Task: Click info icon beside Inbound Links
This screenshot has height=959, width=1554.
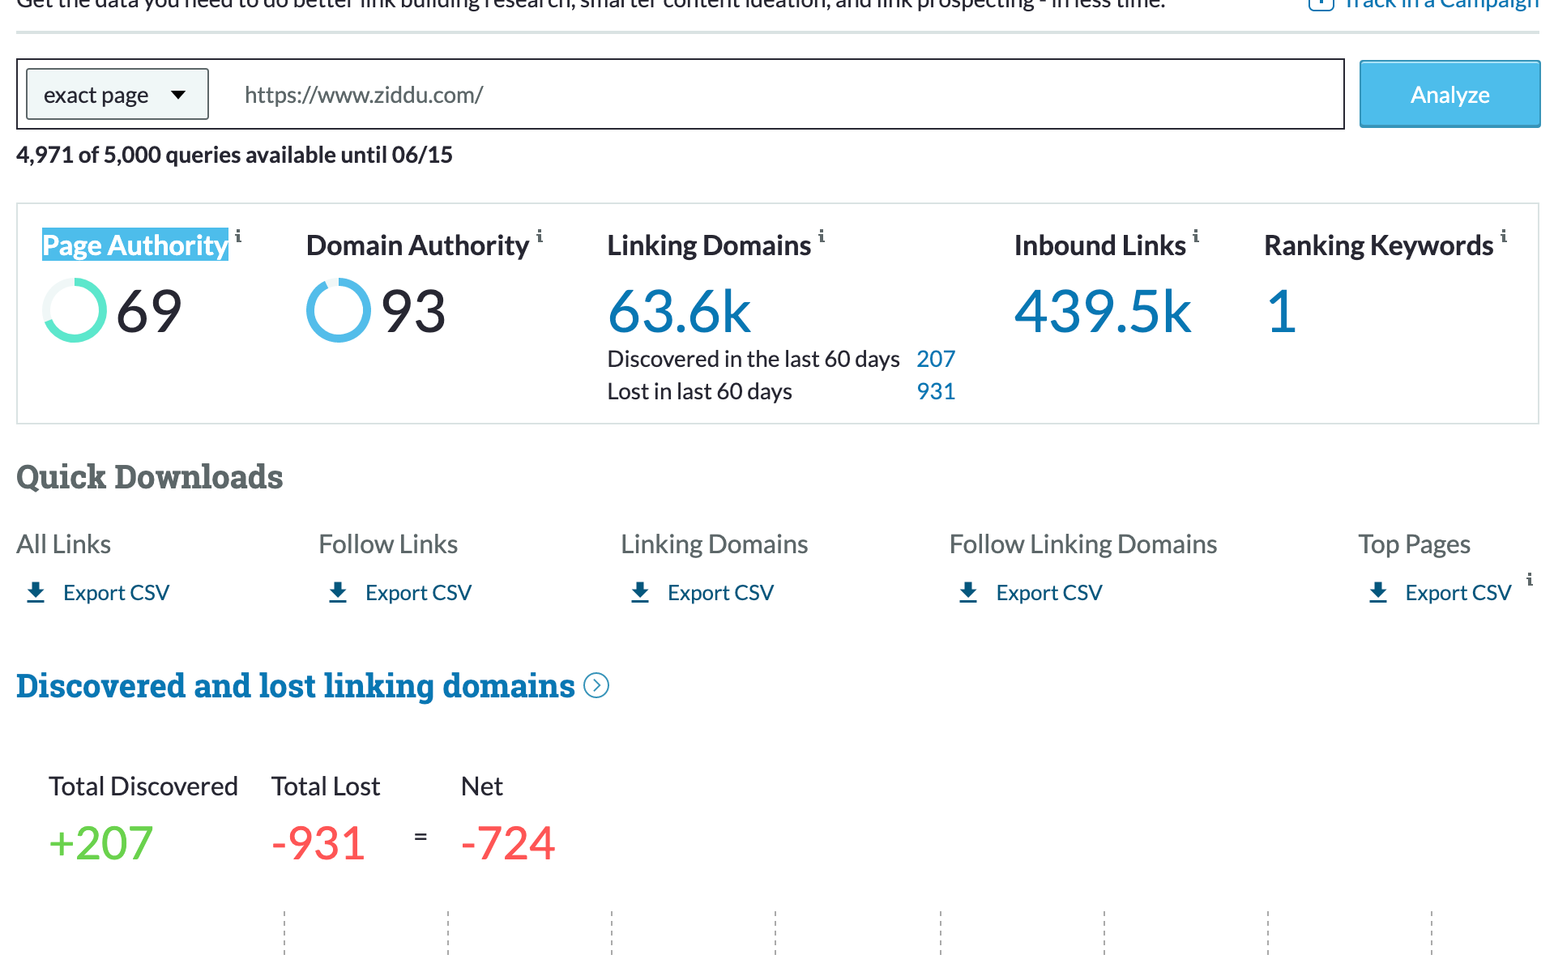Action: click(1196, 238)
